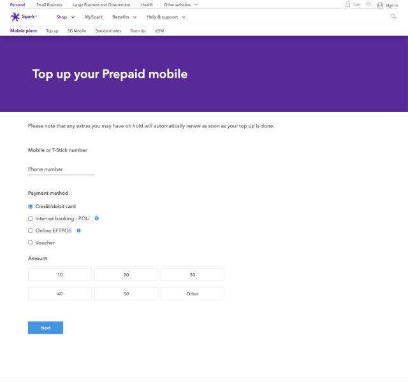408x382 pixels.
Task: Expand the Shop dropdown menu
Action: click(x=66, y=17)
